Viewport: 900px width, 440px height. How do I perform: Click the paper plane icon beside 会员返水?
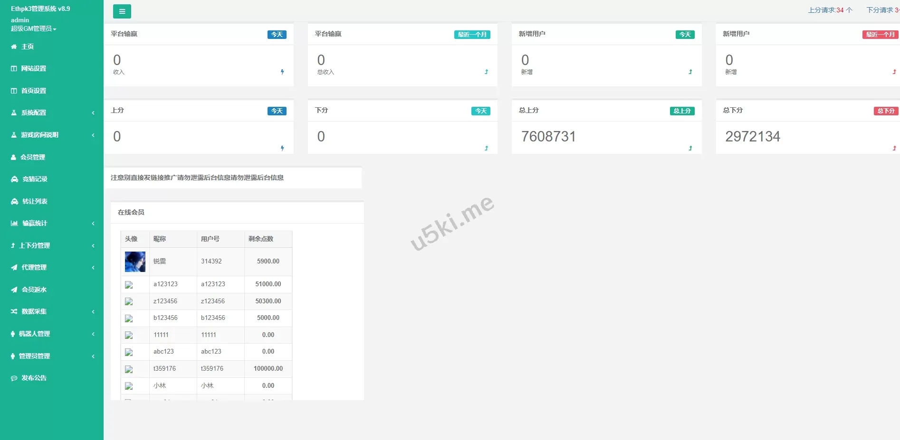point(14,290)
